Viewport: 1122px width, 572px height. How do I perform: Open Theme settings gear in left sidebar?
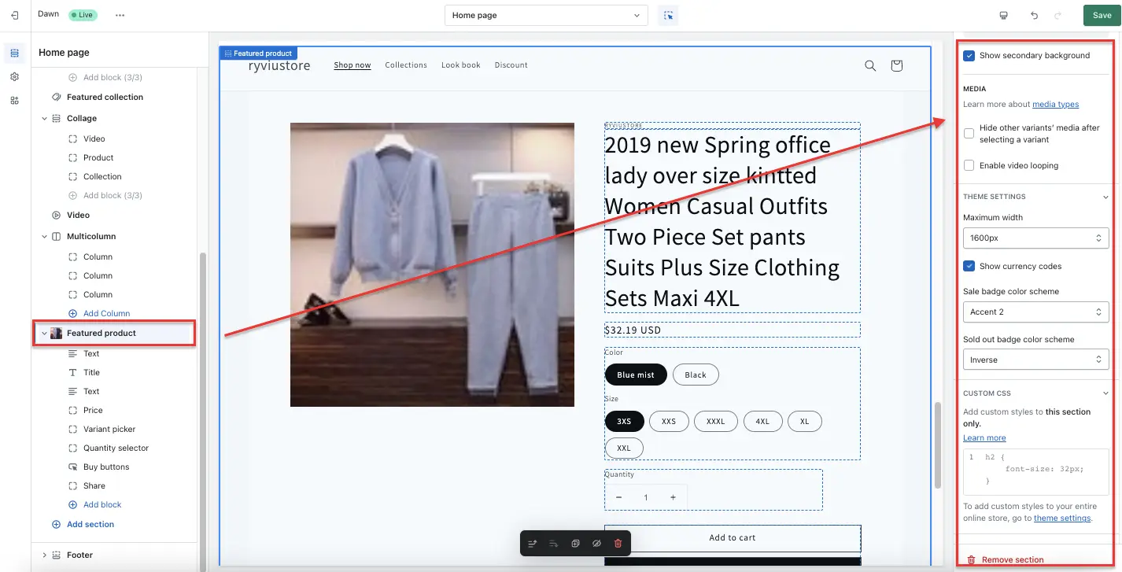(14, 76)
